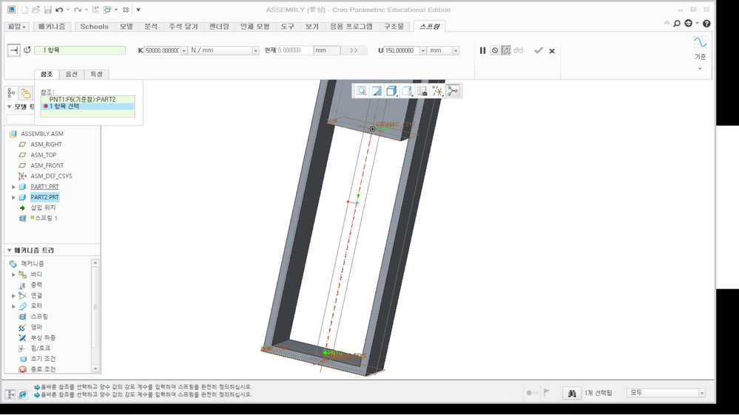This screenshot has height=415, width=739.
Task: Open the 분석 ribbon tab
Action: [151, 27]
